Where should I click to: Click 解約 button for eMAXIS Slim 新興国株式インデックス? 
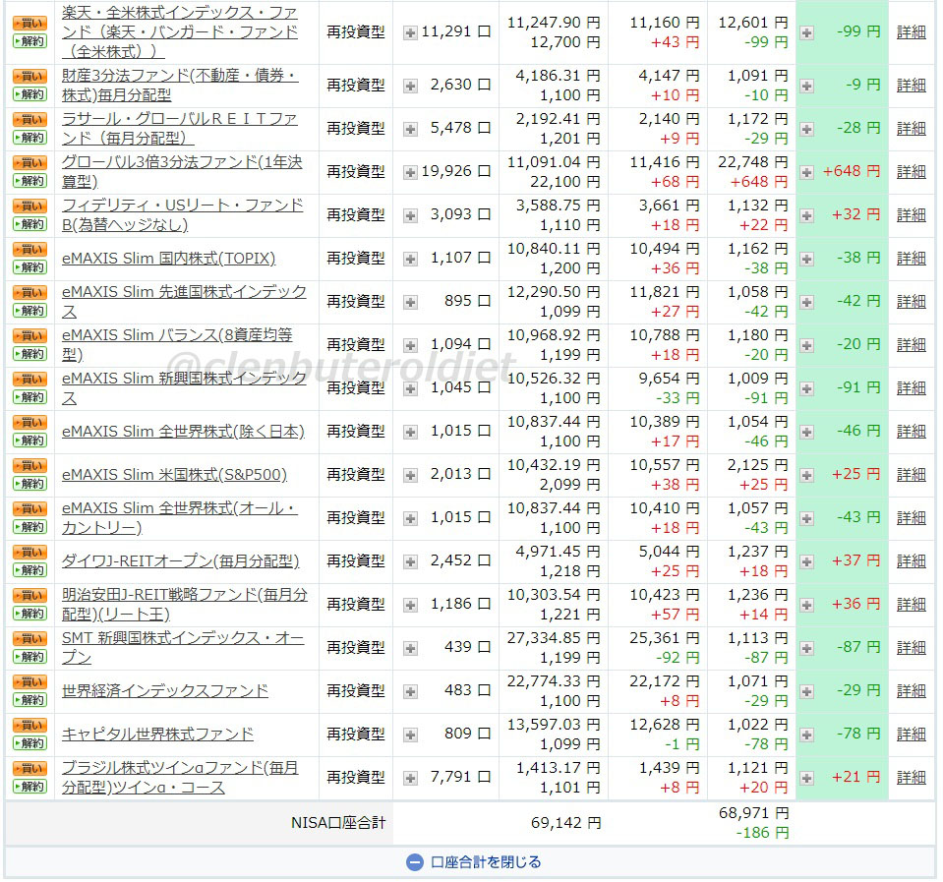coord(30,397)
